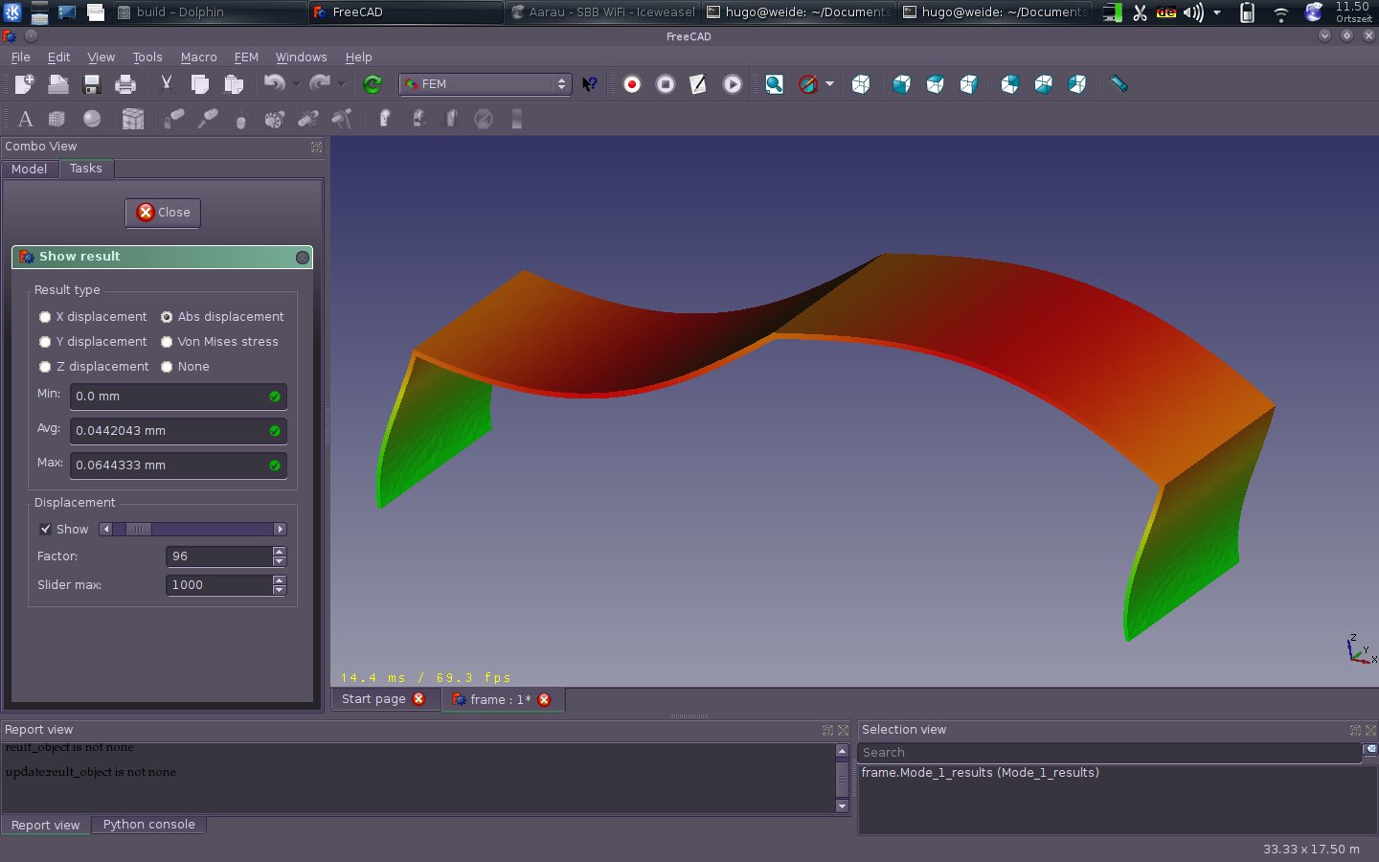
Task: Close the frame : 1* document tab
Action: click(544, 699)
